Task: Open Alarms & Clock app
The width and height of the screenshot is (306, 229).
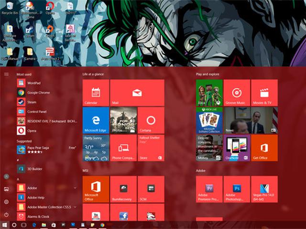Action: [x=47, y=217]
